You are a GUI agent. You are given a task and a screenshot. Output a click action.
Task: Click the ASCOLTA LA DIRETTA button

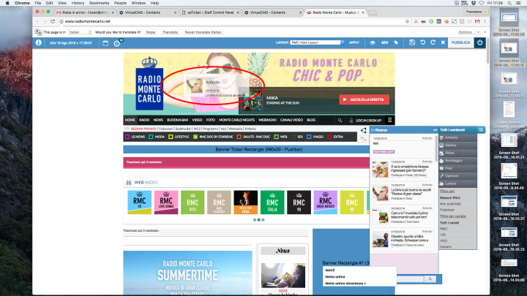[364, 99]
